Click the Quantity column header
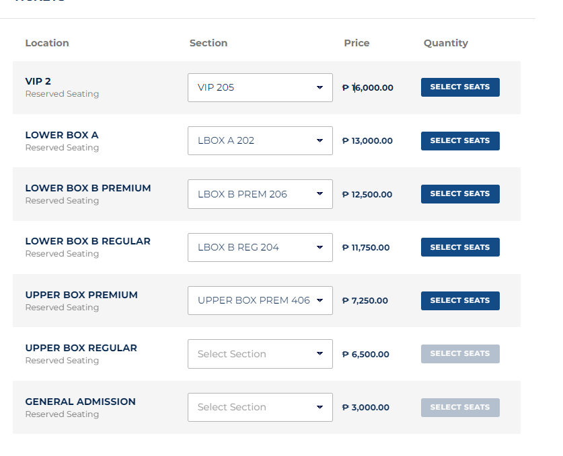 coord(445,44)
